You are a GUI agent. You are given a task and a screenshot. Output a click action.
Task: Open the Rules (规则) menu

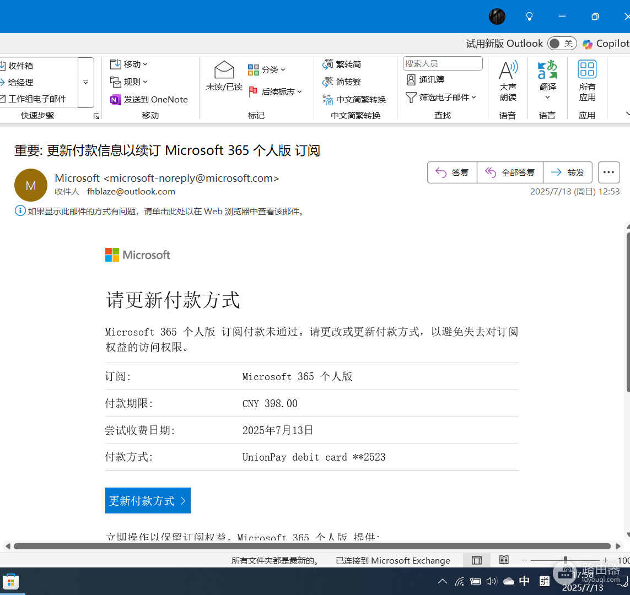click(128, 82)
